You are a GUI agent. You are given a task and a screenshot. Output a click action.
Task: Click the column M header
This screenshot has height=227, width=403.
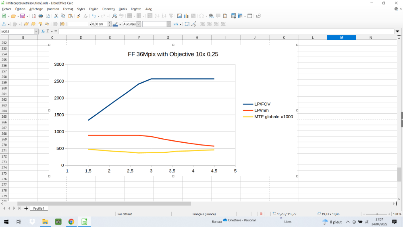(x=341, y=37)
